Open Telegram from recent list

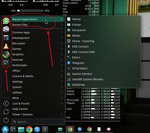(x=103, y=63)
